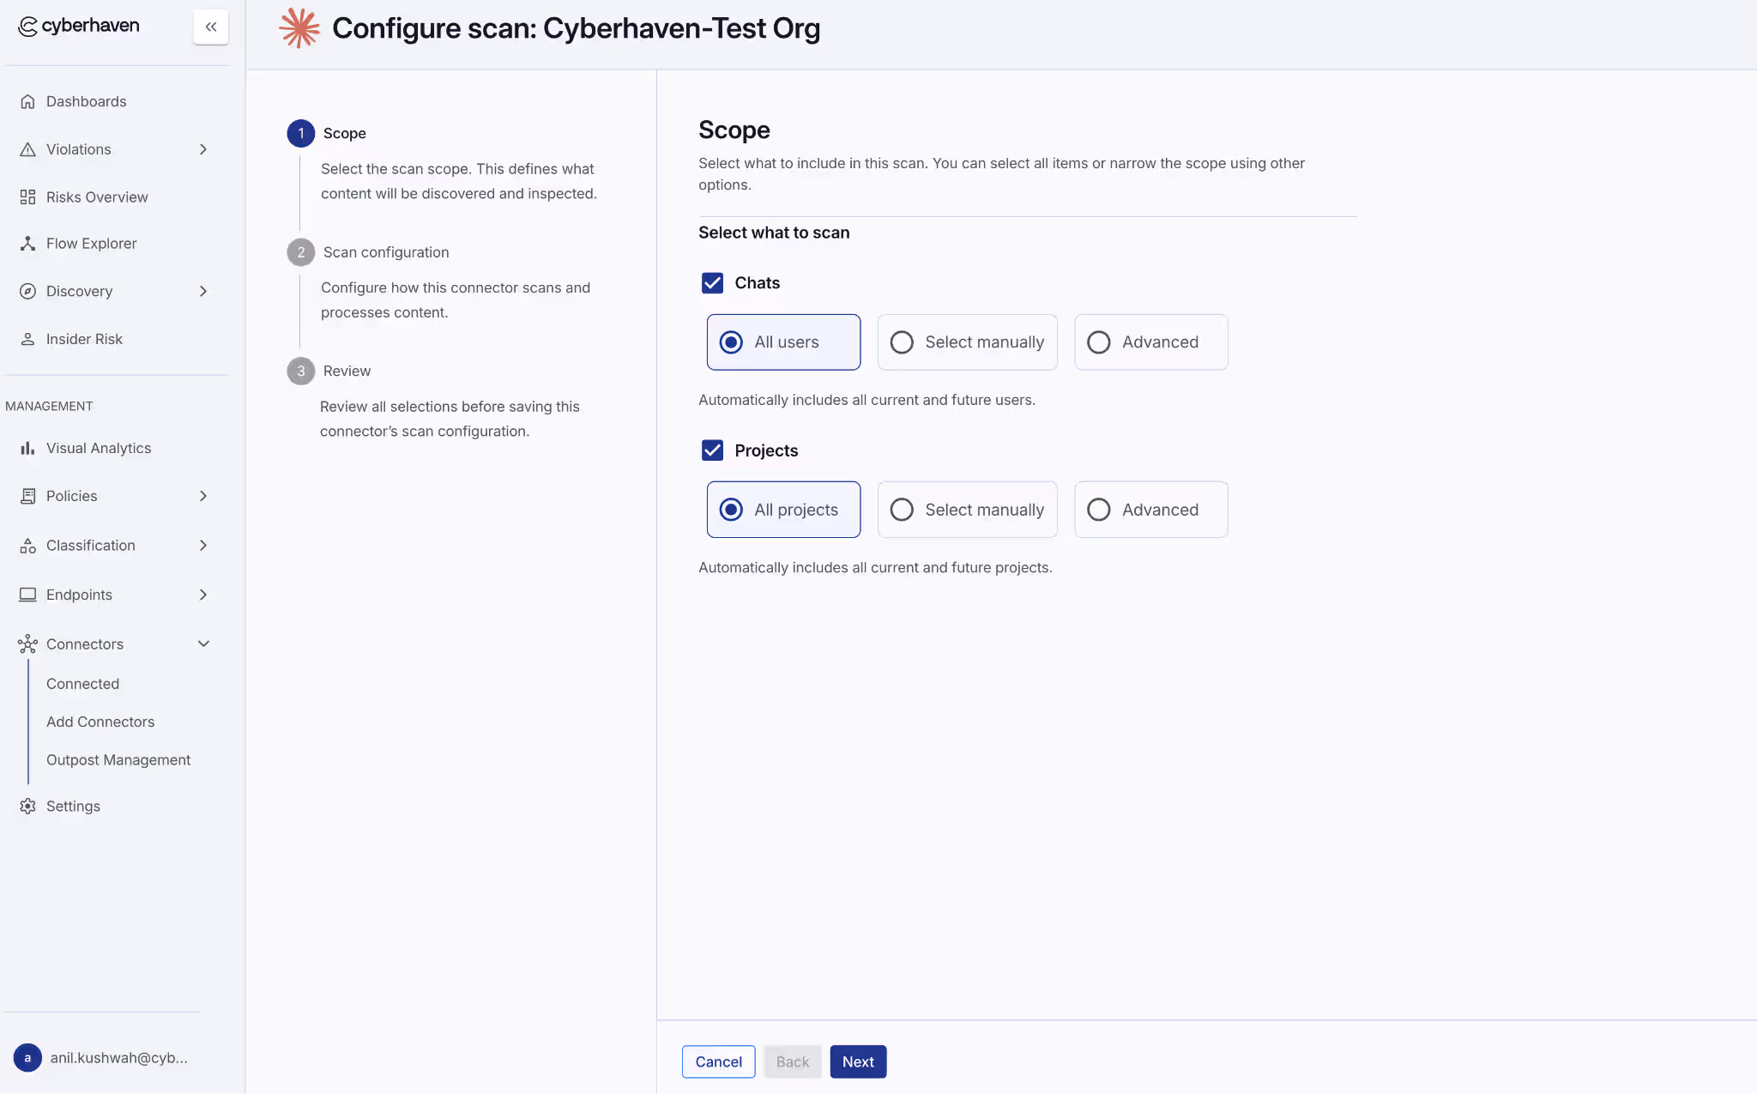Image resolution: width=1757 pixels, height=1094 pixels.
Task: Choose Select manually for Projects
Action: [x=967, y=510]
